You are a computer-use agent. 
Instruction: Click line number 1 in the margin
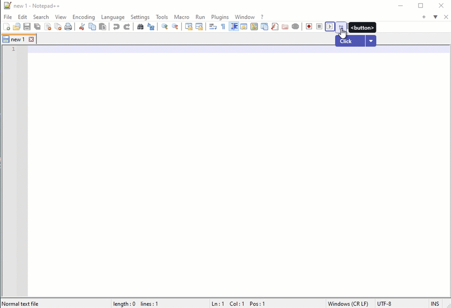click(x=13, y=49)
